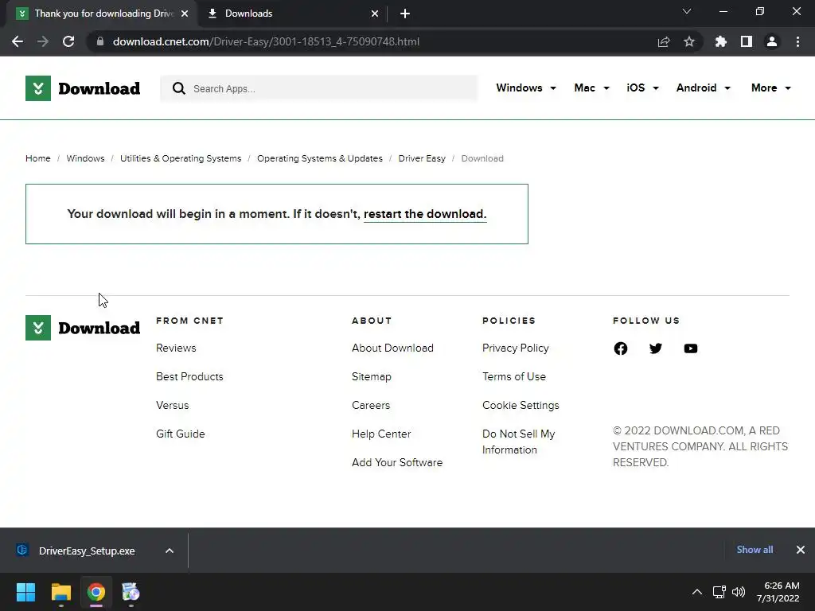The height and width of the screenshot is (611, 815).
Task: Switch to the Downloads tab
Action: 293,14
